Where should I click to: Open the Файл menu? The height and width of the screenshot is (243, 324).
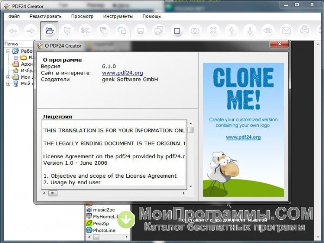tap(14, 16)
